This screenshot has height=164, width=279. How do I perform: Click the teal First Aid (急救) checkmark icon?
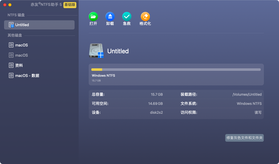pos(127,17)
